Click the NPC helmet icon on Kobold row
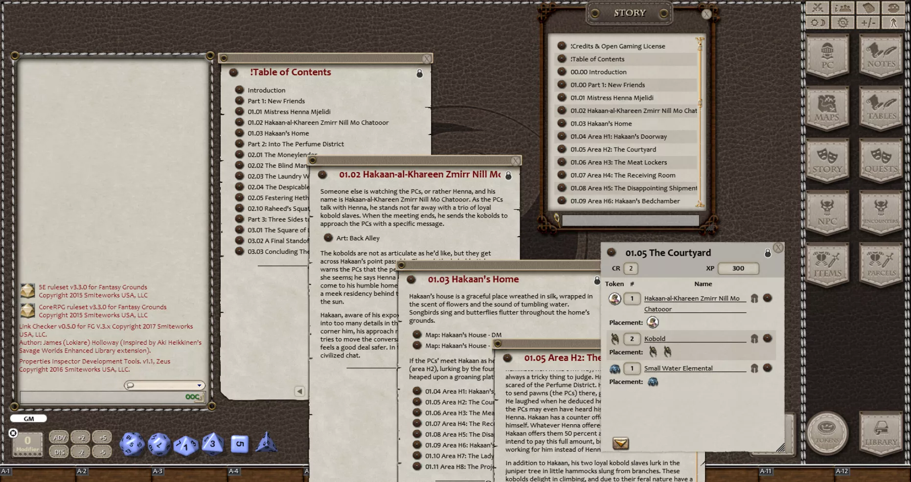This screenshot has width=911, height=482. (x=754, y=338)
